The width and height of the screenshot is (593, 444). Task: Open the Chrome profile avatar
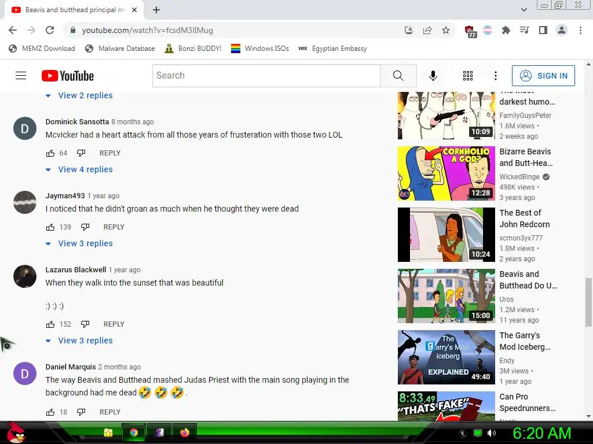point(562,30)
